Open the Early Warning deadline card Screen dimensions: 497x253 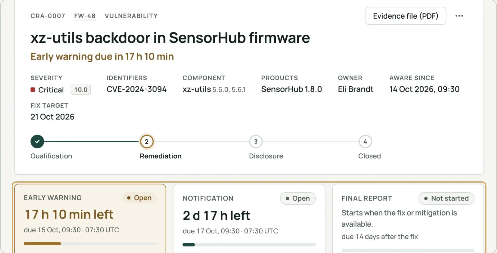[90, 219]
